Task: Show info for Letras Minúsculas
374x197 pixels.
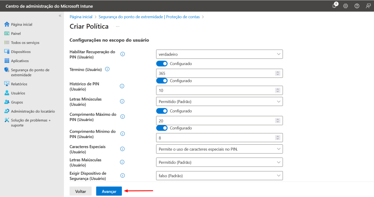Action: [x=122, y=101]
